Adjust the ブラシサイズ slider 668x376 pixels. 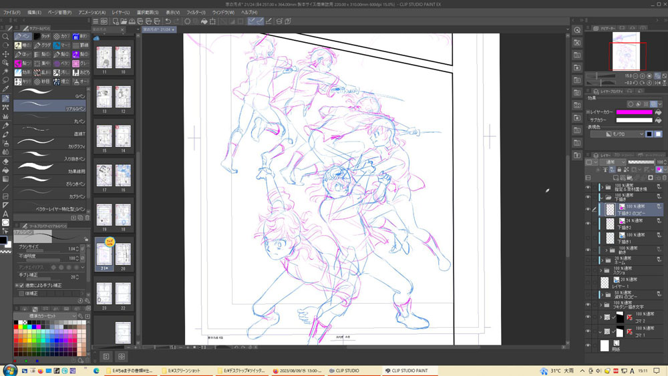(x=43, y=251)
